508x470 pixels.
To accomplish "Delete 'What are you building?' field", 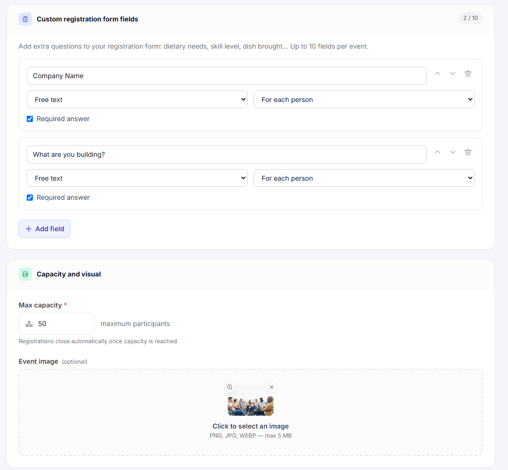I will [468, 152].
